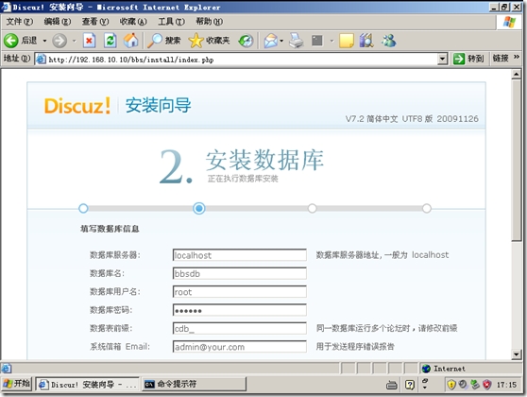Image resolution: width=527 pixels, height=397 pixels.
Task: Click the Mail envelope icon
Action: (x=270, y=41)
